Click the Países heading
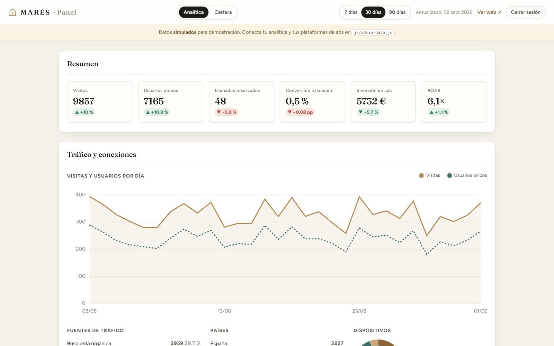 [220, 330]
